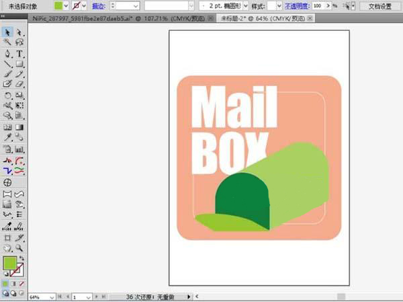Select the Symbol Sprayer tool
403x302 pixels.
click(x=7, y=116)
